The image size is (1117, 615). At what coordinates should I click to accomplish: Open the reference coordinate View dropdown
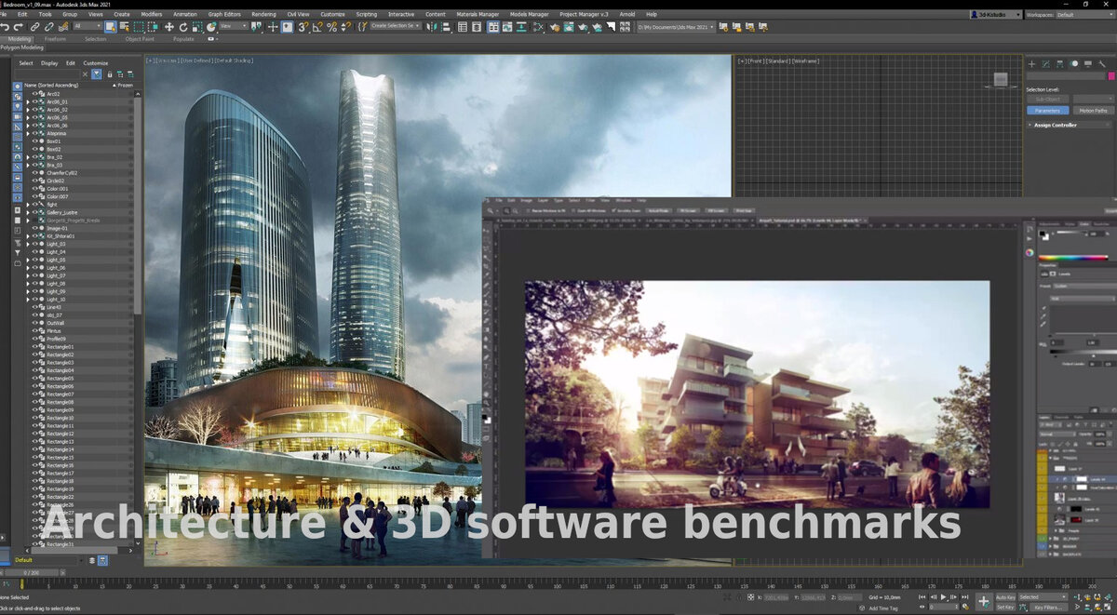point(234,27)
